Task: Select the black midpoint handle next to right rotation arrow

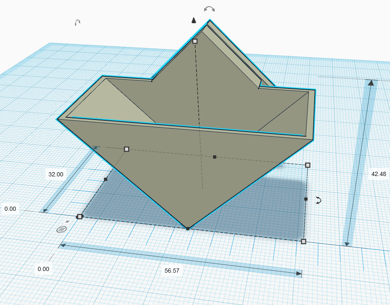Action: (x=306, y=199)
